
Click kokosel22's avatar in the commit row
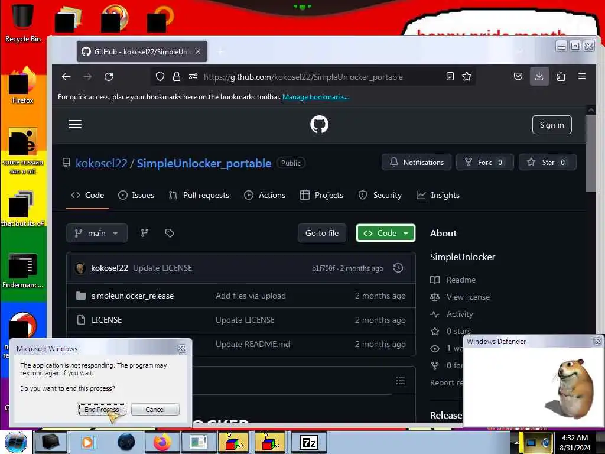80,268
